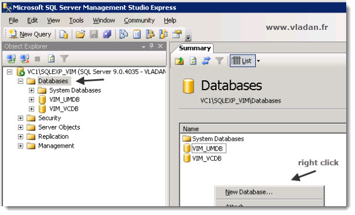Click the Save All icon
The width and height of the screenshot is (355, 215).
[x=107, y=35]
